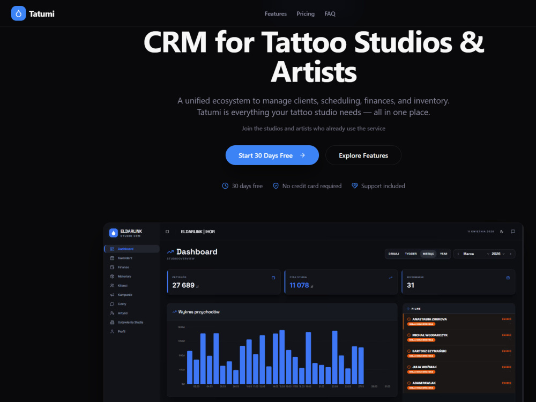Click the 11 078 studio profit value

click(x=299, y=285)
